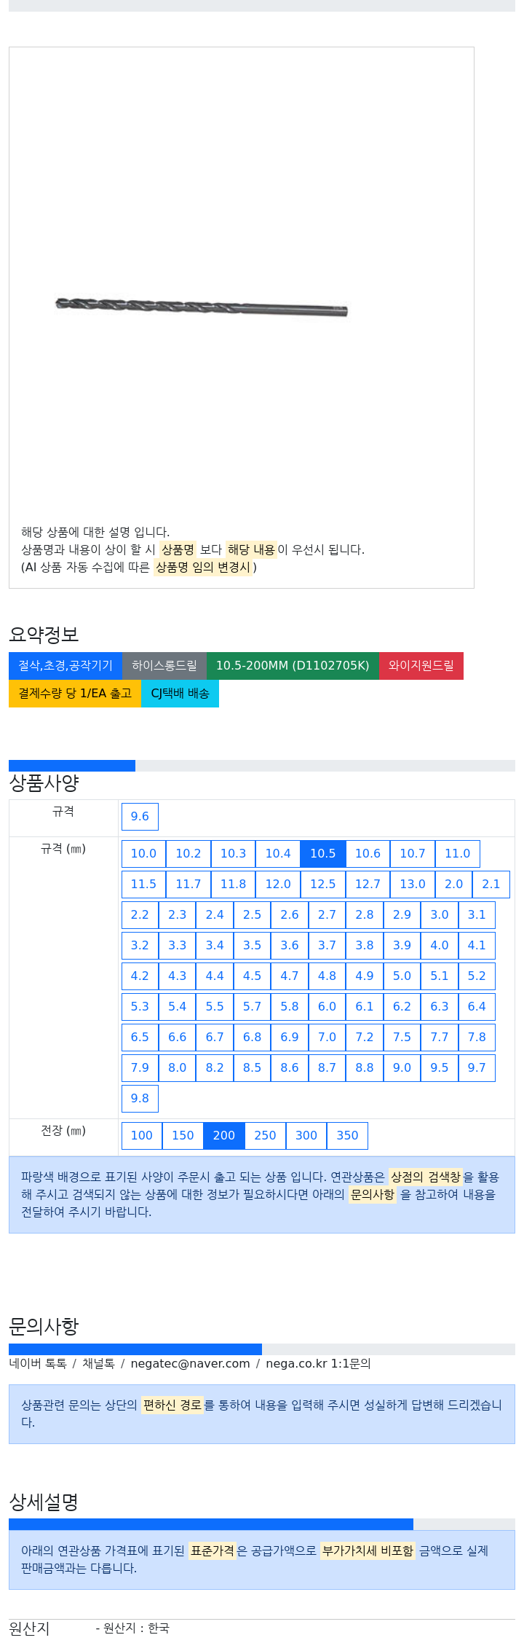Open the 하이스롱드릴 tag
This screenshot has width=524, height=1643.
[164, 665]
